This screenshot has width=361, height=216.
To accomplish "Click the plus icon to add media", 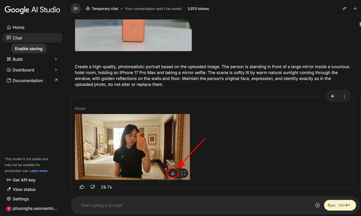I will click(x=317, y=205).
